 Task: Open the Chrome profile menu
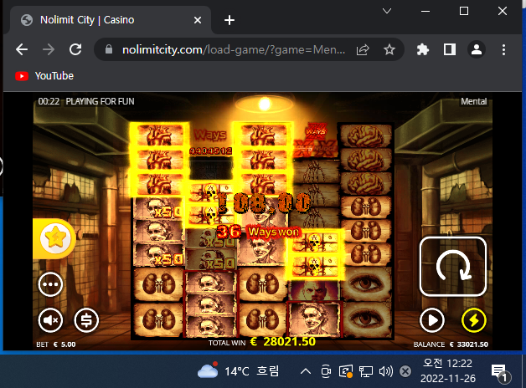[x=477, y=49]
